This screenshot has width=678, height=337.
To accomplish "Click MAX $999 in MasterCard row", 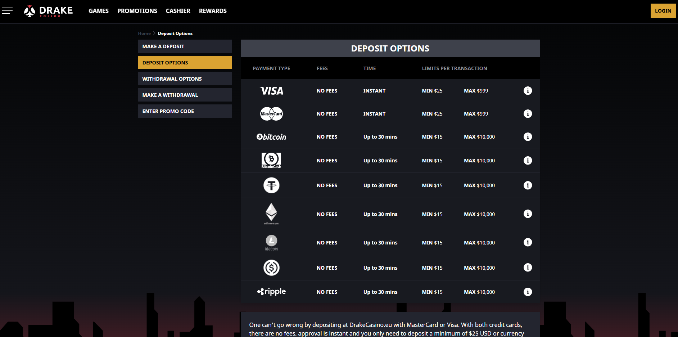I will pyautogui.click(x=476, y=114).
